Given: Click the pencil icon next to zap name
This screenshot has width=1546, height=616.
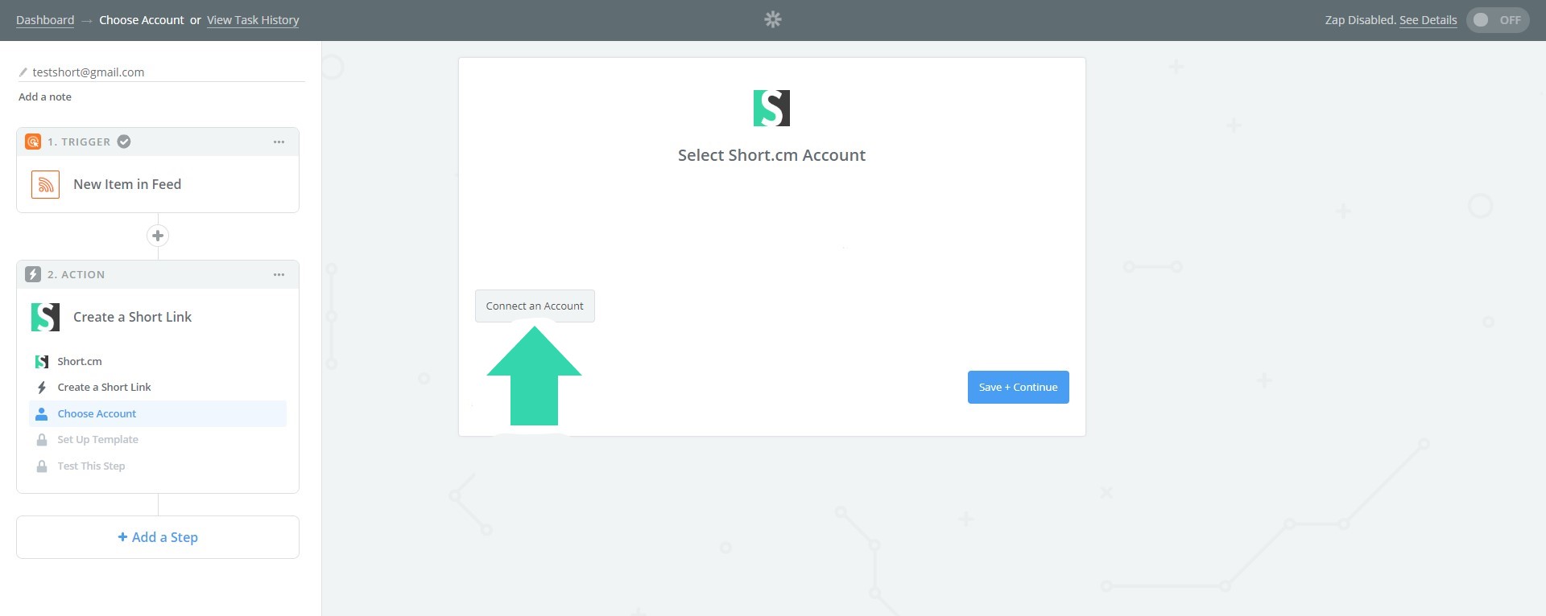Looking at the screenshot, I should pos(23,72).
